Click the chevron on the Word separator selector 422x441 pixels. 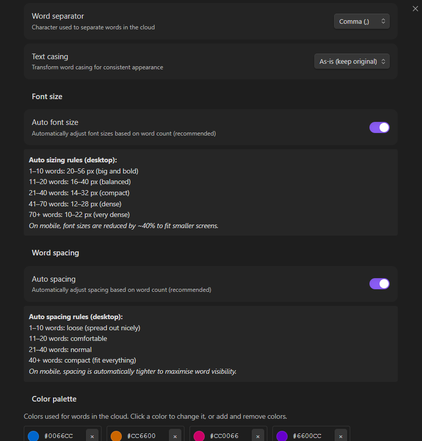(384, 21)
